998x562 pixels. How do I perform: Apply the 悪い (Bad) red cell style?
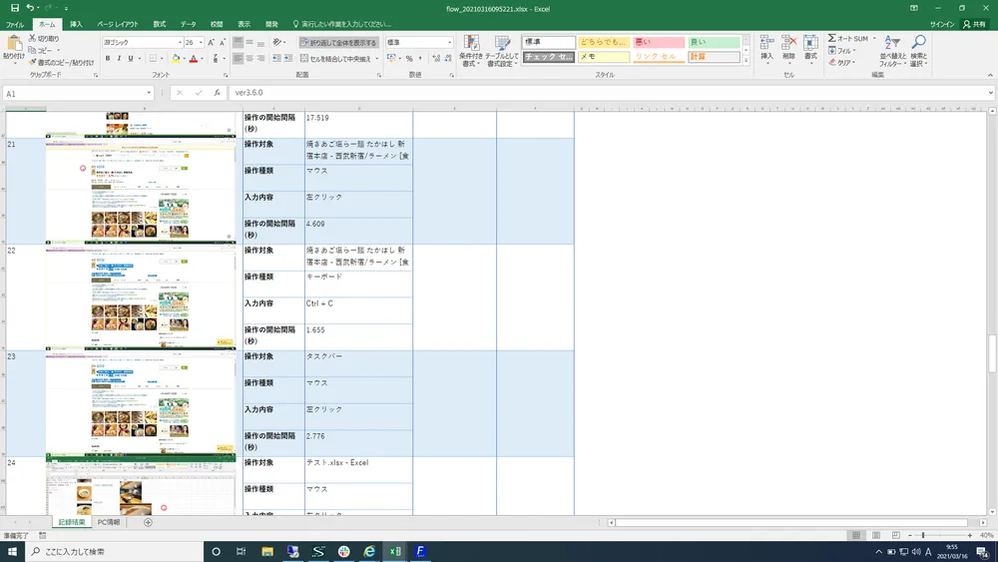coord(659,43)
